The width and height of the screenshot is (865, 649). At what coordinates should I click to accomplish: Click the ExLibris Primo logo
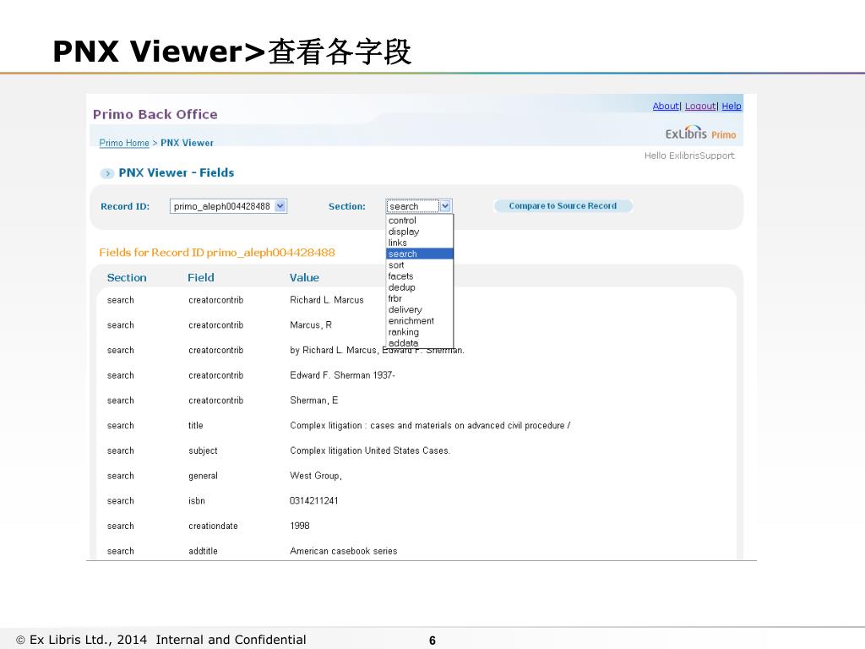click(700, 133)
